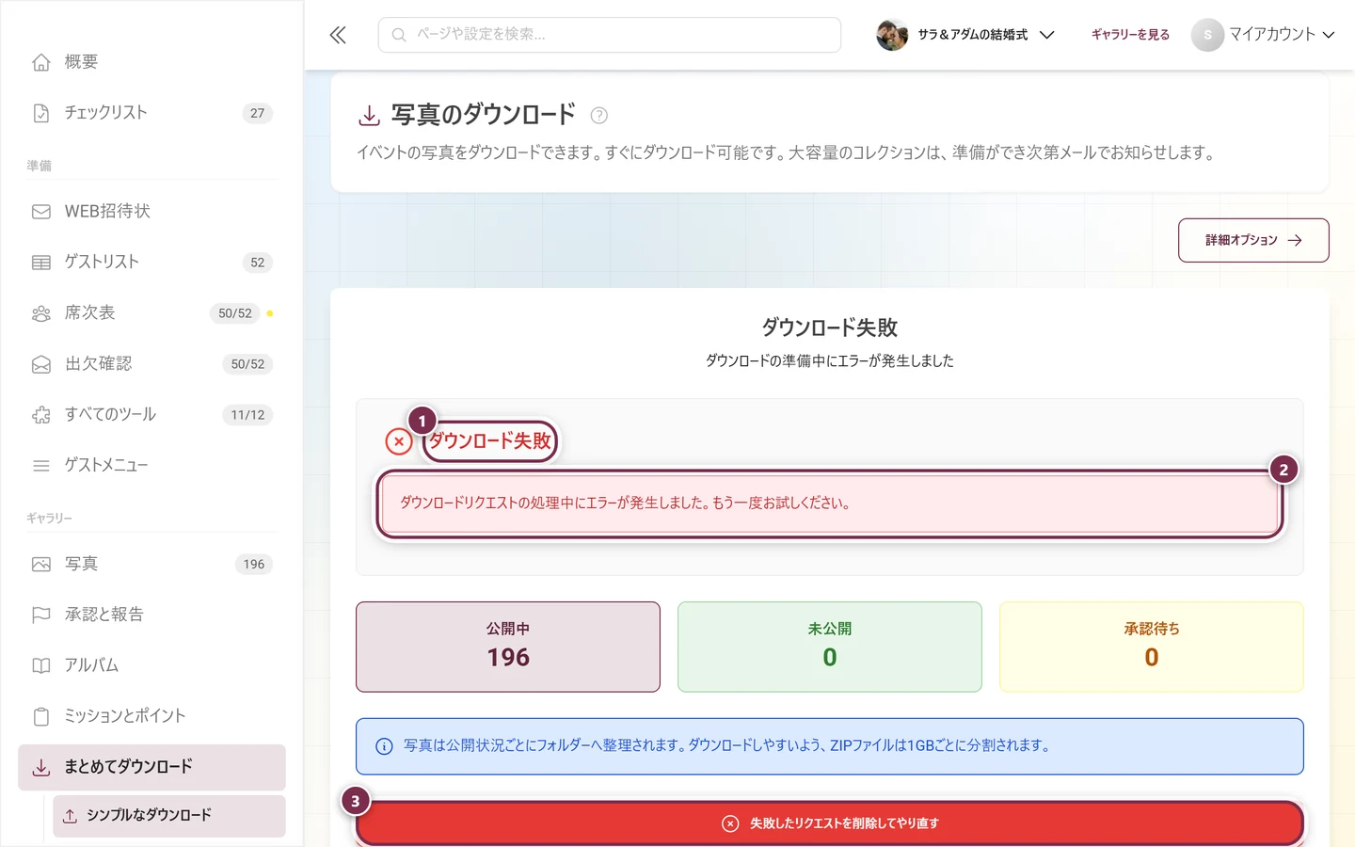Click the puzzle icon beside すべてのツール
Viewport: 1355px width, 847px height.
click(41, 415)
